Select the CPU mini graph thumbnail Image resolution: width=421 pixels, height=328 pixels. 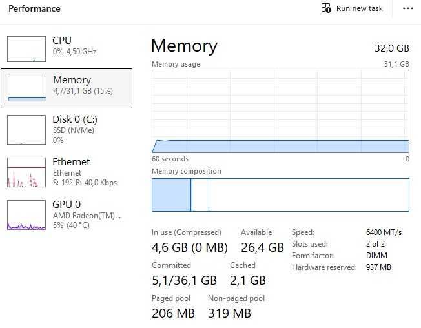click(x=26, y=48)
